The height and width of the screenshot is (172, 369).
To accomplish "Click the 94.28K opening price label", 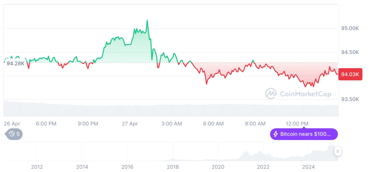I will tap(15, 63).
